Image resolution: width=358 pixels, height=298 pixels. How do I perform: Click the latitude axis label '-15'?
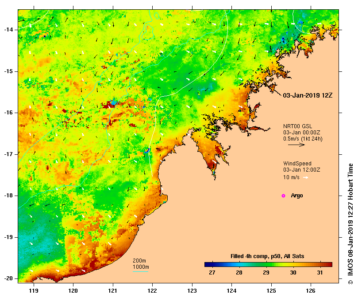pyautogui.click(x=8, y=71)
